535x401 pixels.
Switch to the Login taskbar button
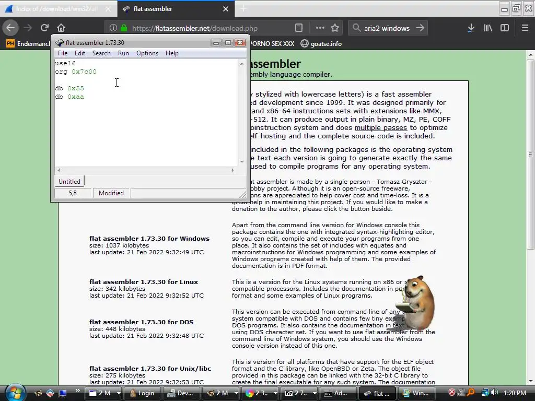[x=142, y=393]
